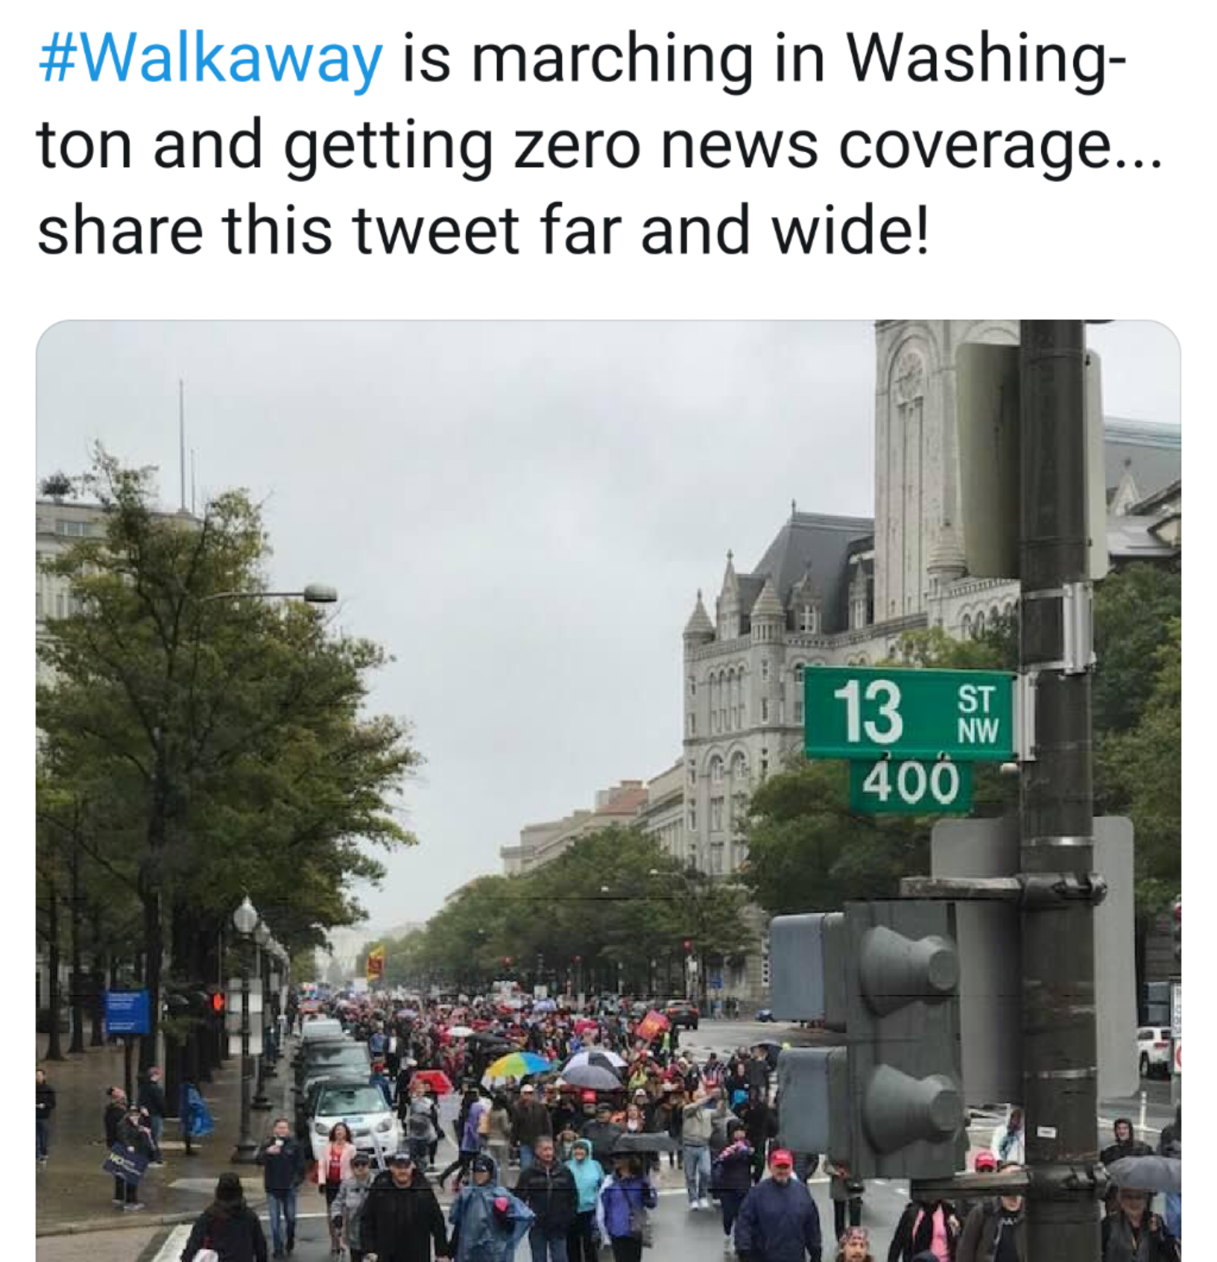
Task: Click the green 13 ST NW street sign in the photo
Action: point(910,714)
